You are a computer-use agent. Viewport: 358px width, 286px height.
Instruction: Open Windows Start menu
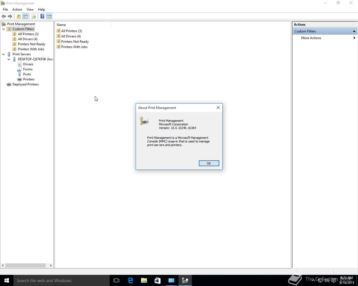pyautogui.click(x=7, y=280)
